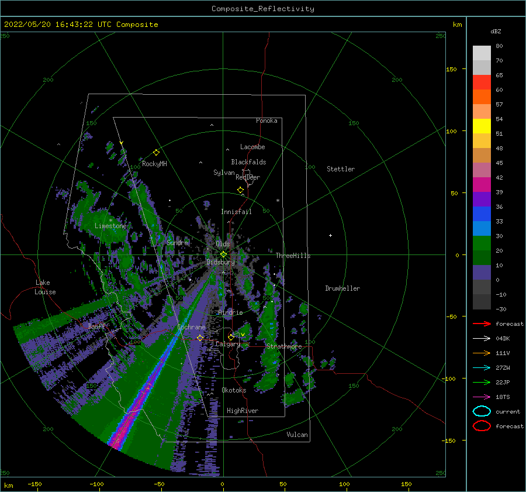Click the red 60–65 dBZ swatch
This screenshot has width=526, height=492.
[482, 82]
